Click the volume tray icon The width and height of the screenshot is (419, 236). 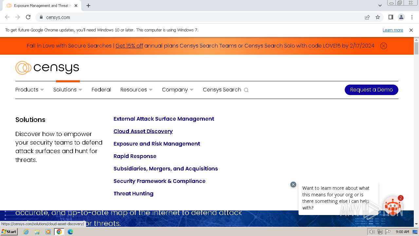coord(372,232)
